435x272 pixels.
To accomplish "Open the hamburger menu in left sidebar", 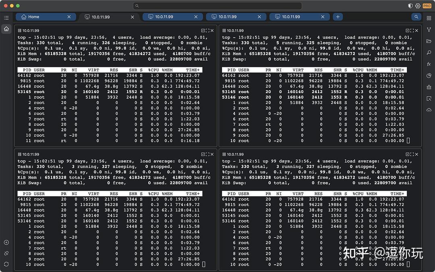I will click(x=6, y=18).
